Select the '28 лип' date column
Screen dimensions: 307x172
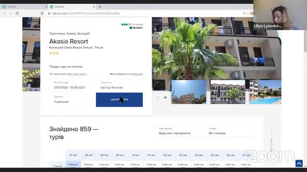click(89, 155)
